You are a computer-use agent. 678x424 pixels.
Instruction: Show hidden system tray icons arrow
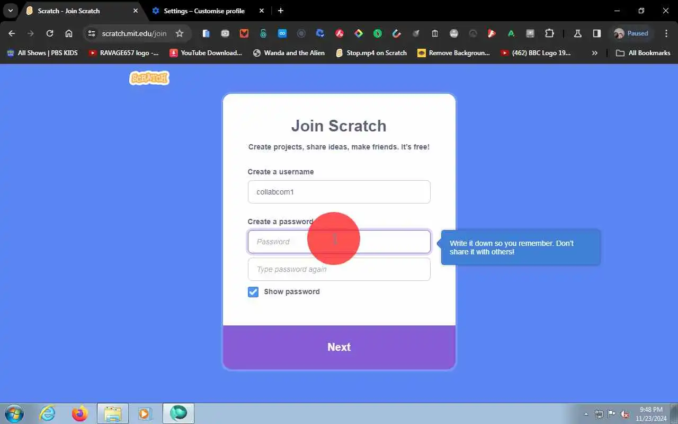coord(586,414)
